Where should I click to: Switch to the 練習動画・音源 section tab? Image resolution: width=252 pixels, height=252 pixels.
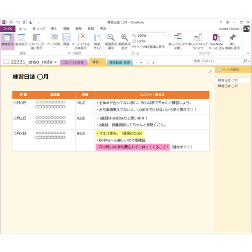tap(119, 62)
